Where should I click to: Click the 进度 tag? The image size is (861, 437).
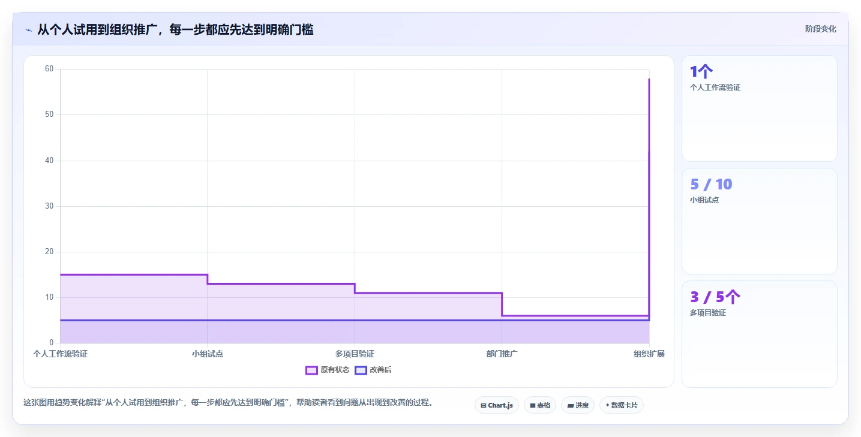pos(578,405)
